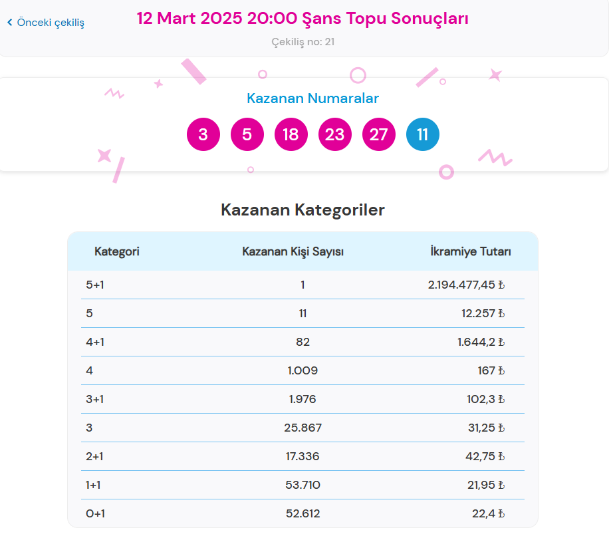
Task: Click winning number ball 3
Action: 203,135
